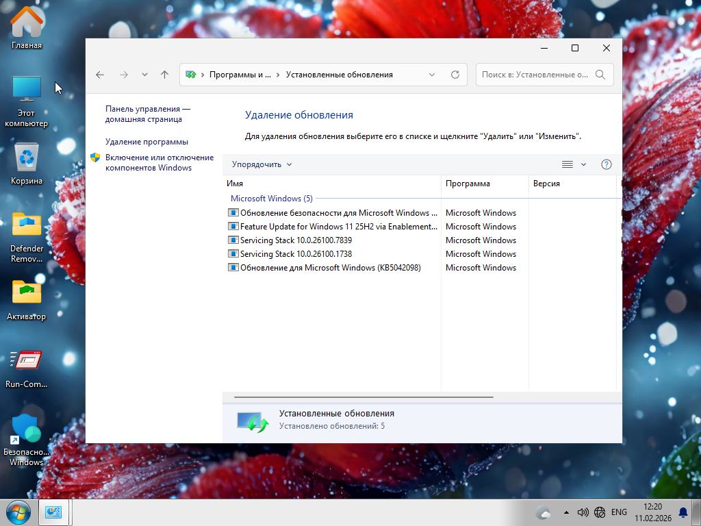
Task: Click the Back navigation arrow
Action: click(100, 75)
